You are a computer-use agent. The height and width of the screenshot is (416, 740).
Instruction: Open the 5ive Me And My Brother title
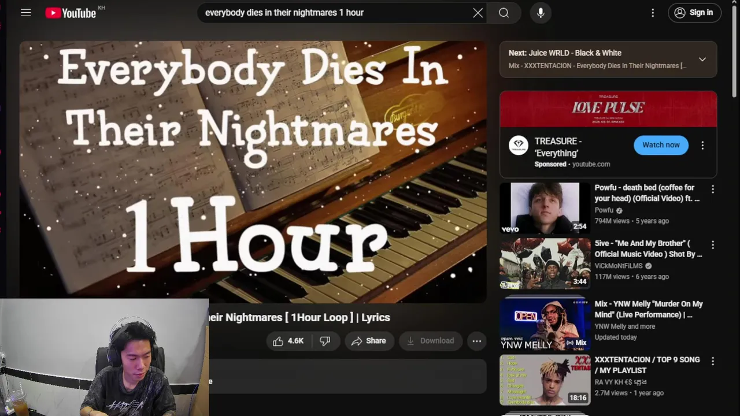tap(648, 248)
